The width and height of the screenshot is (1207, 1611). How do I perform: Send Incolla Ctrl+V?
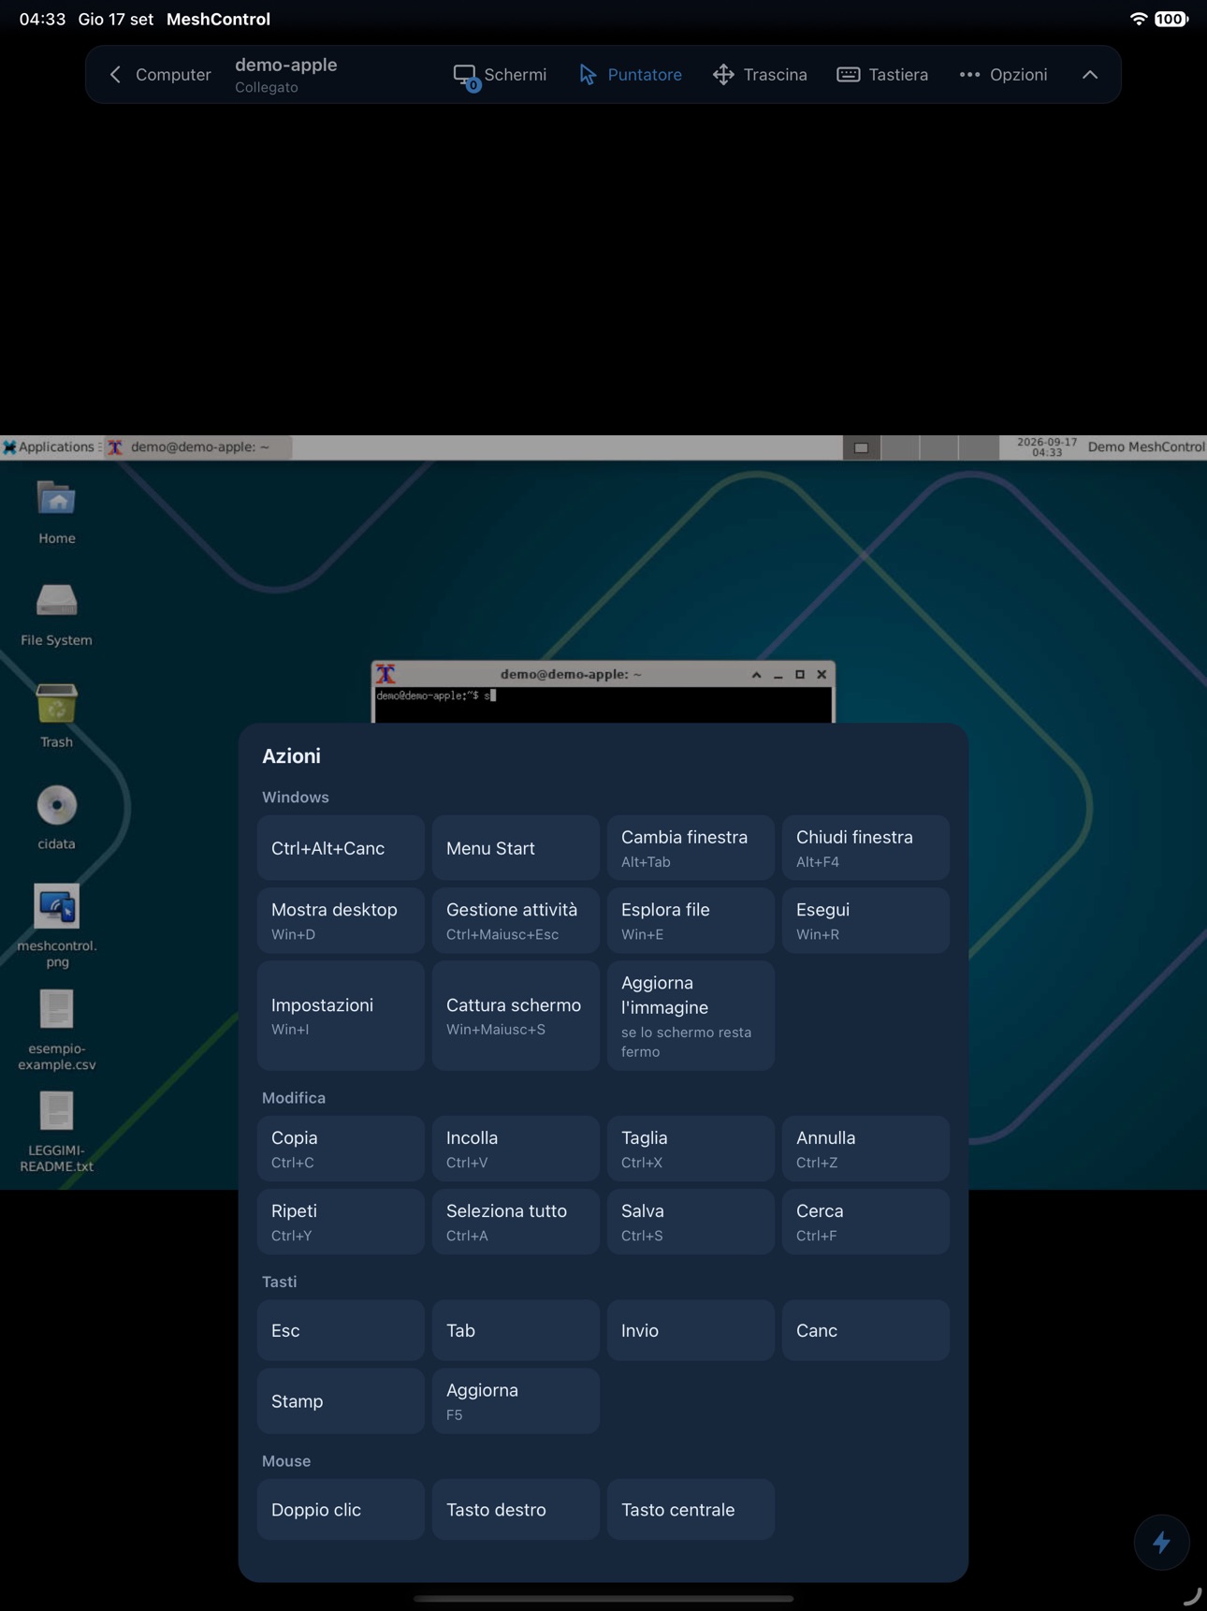pos(516,1149)
